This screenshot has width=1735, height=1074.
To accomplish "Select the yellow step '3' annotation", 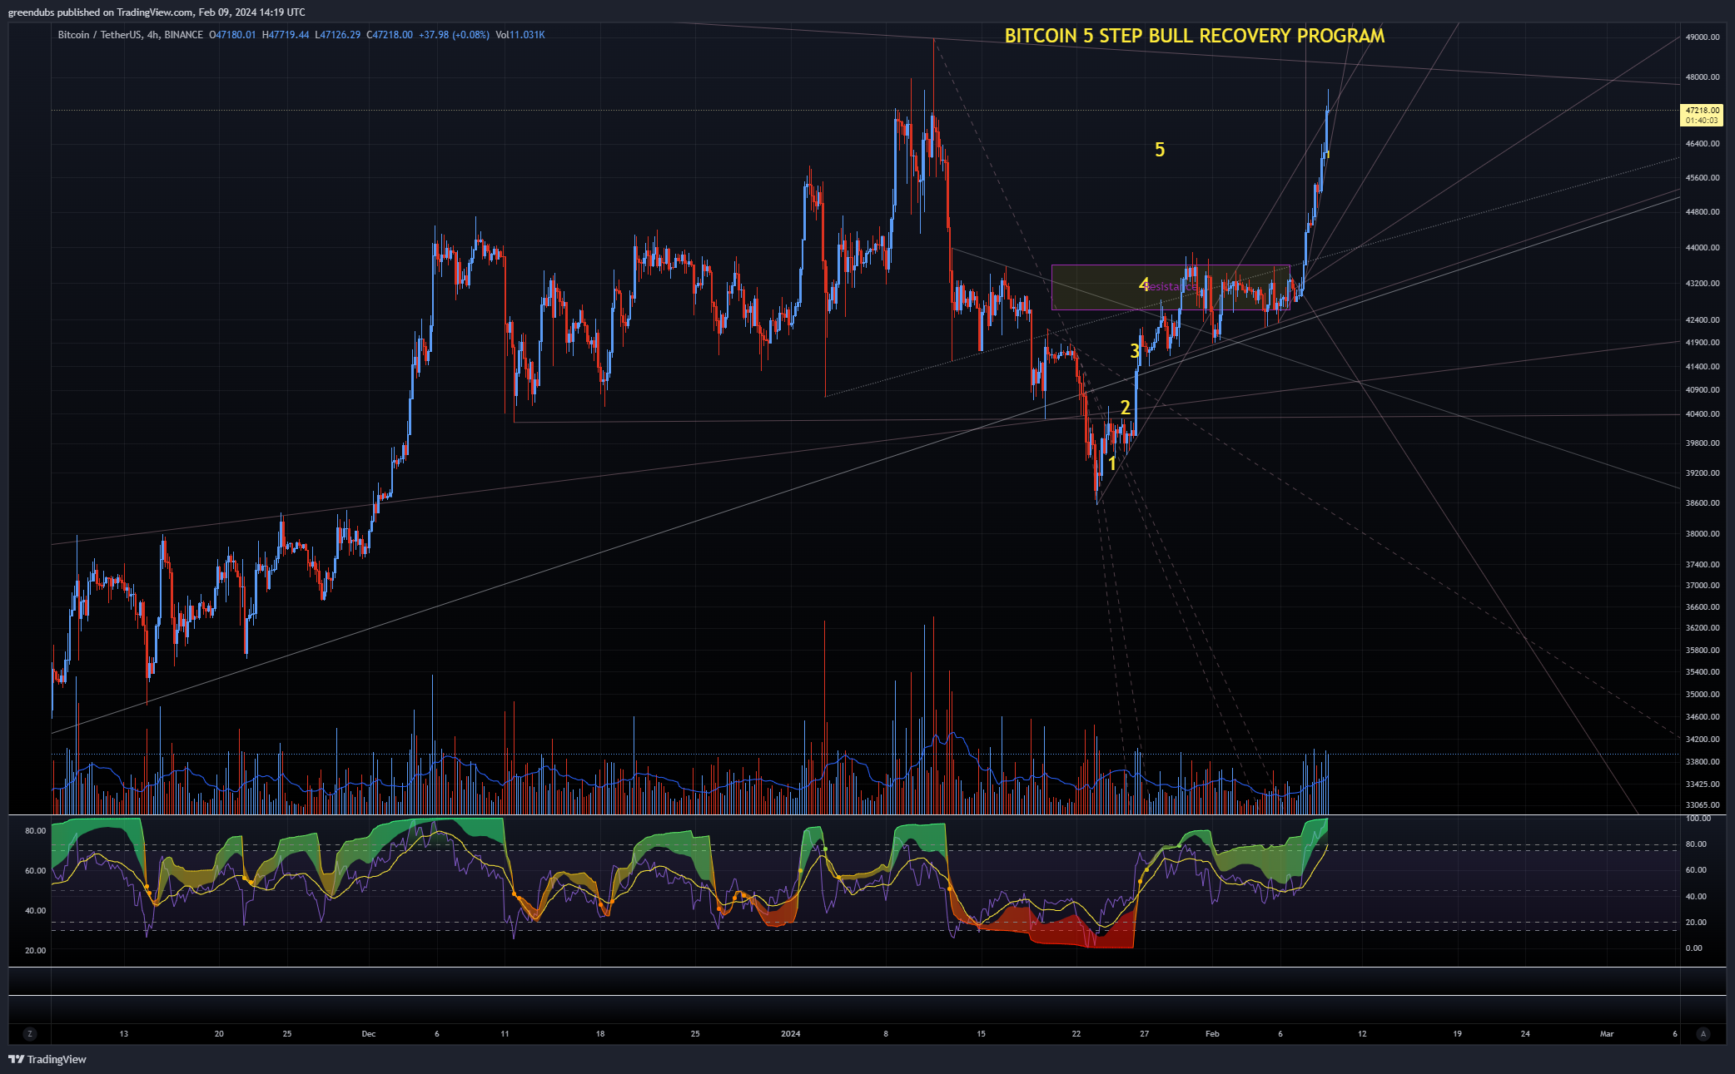I will tap(1134, 351).
